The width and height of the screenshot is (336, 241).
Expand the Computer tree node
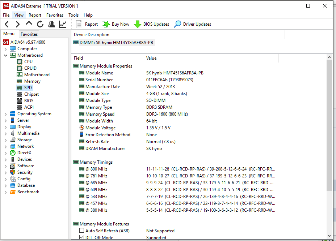click(5, 49)
